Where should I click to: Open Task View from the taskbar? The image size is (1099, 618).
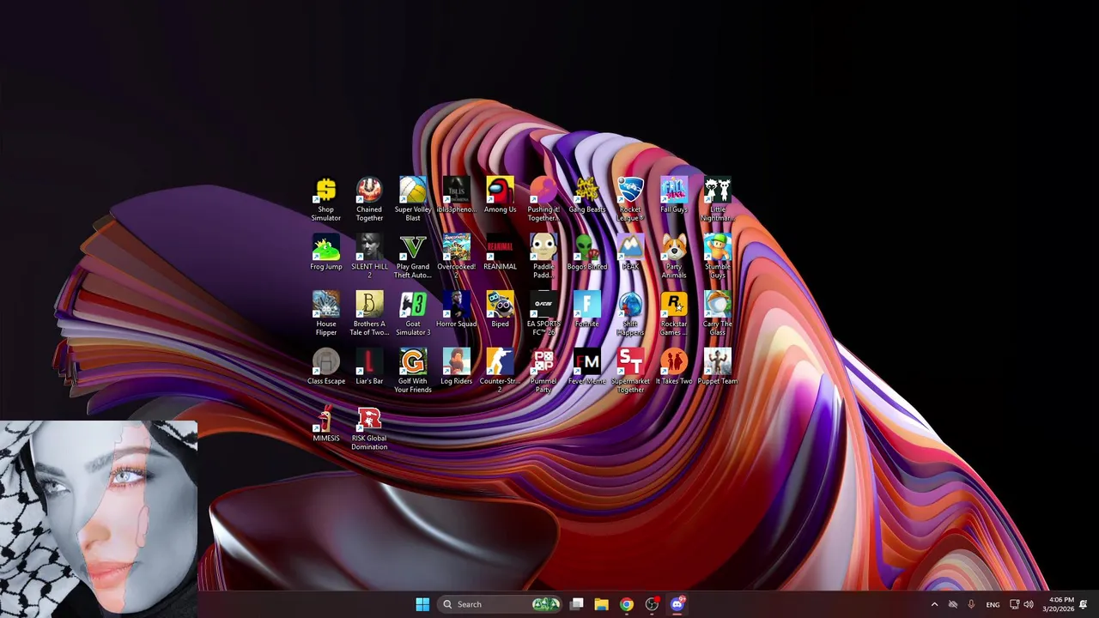[x=577, y=604]
